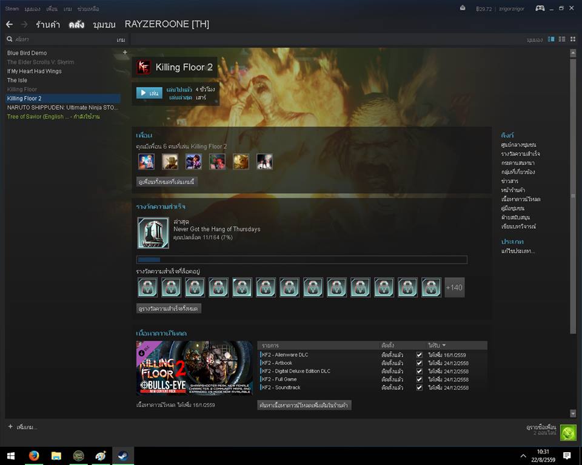Viewport: 582px width, 465px height.
Task: Open the Bulls-Eye DLC banner image
Action: [x=195, y=368]
